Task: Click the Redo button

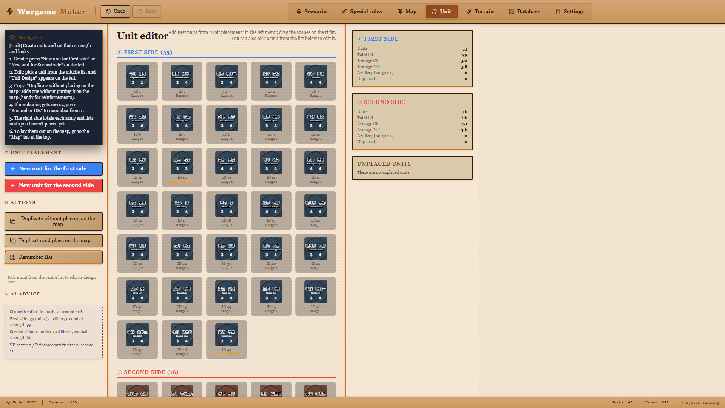Action: click(x=147, y=11)
